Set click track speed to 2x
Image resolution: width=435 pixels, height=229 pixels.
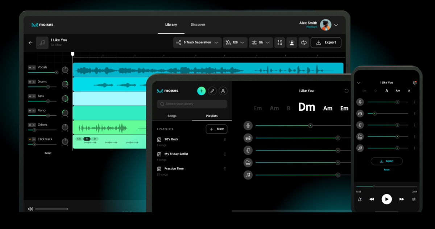coord(95,139)
